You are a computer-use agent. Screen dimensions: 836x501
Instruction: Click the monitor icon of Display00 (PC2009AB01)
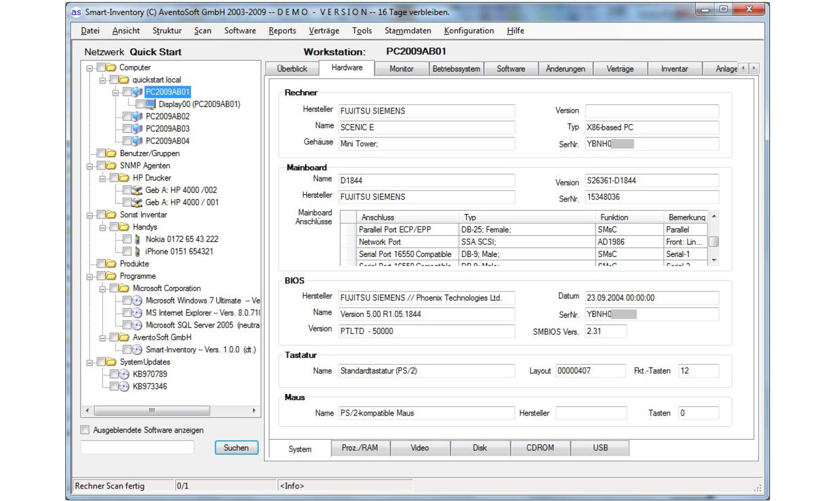(150, 104)
